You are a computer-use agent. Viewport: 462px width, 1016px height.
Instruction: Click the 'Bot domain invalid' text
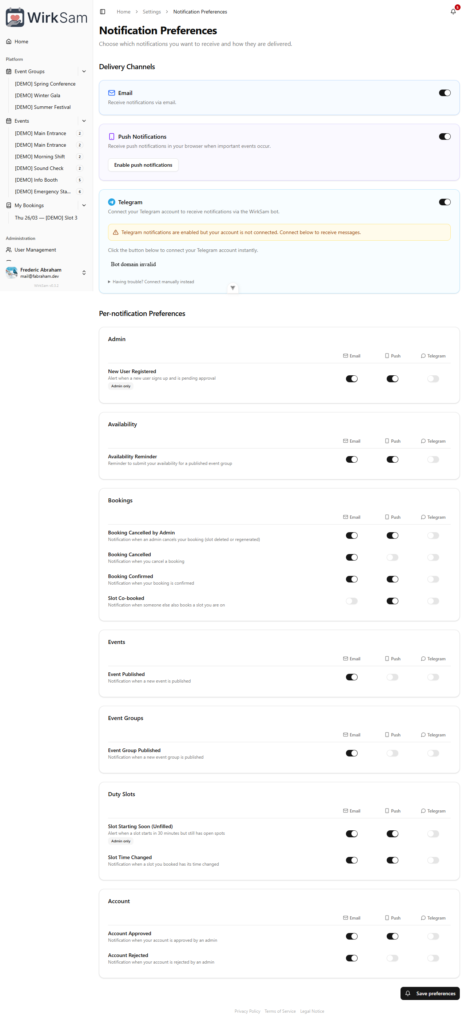133,265
